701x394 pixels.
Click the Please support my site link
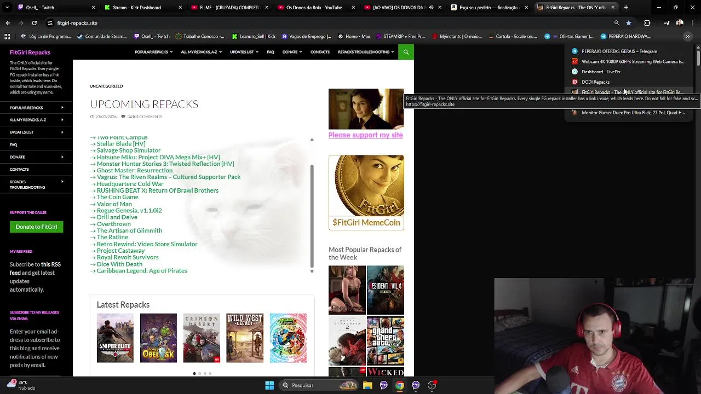click(365, 135)
